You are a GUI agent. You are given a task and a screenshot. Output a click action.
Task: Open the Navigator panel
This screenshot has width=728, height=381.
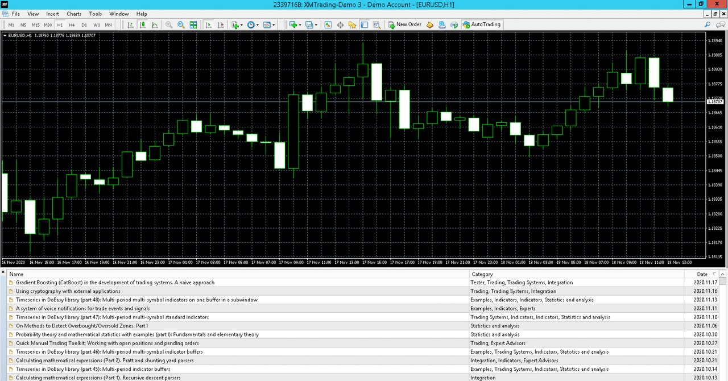click(351, 24)
